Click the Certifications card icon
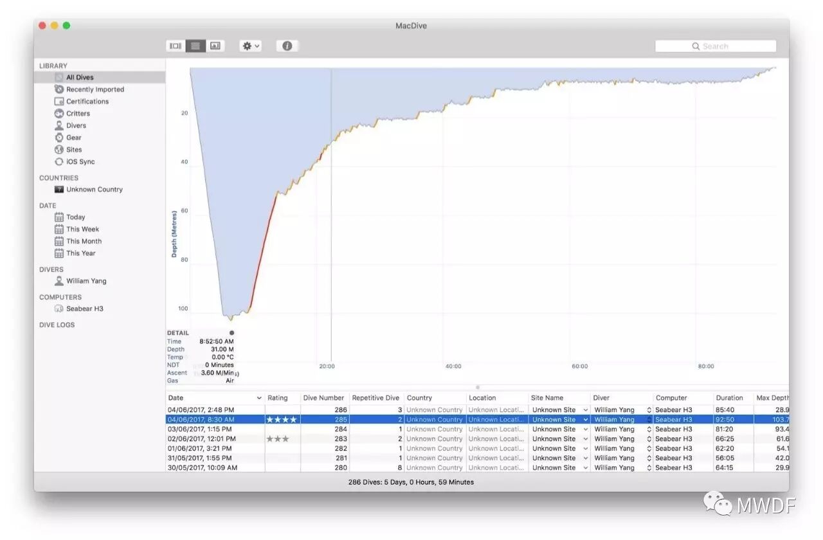The width and height of the screenshot is (823, 540). coord(59,102)
